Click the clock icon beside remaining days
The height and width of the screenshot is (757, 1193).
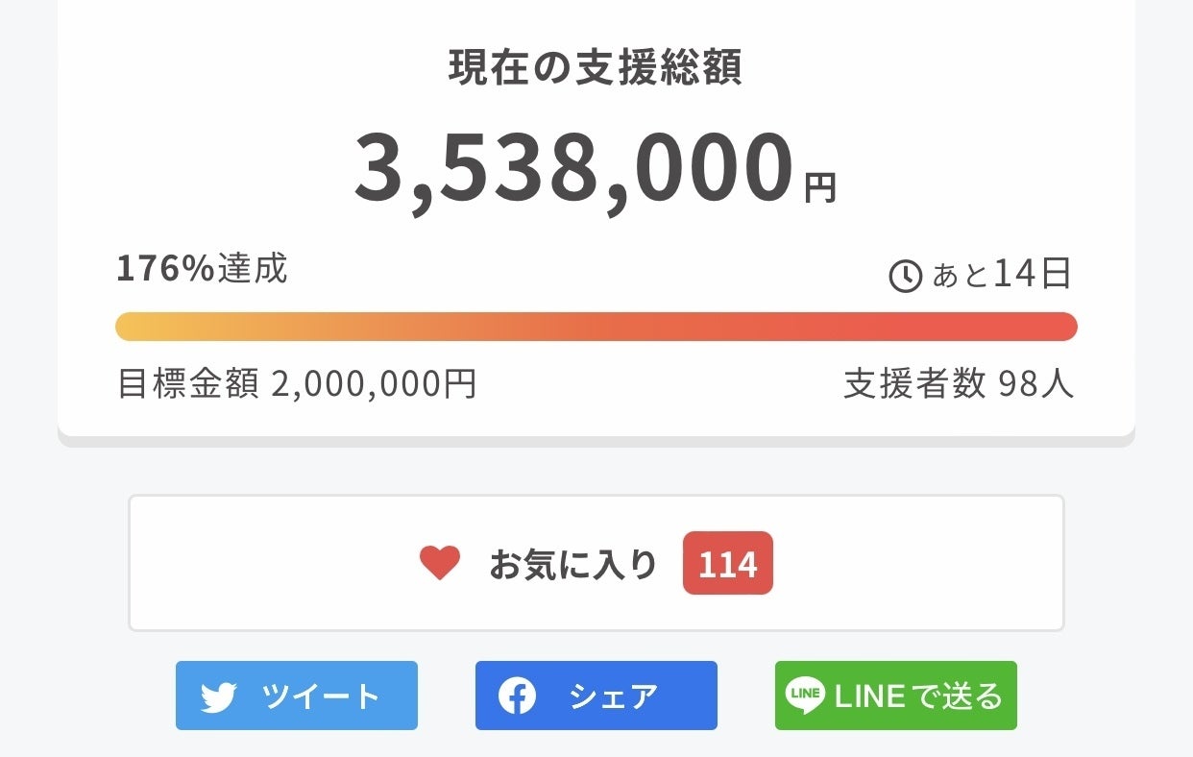point(905,277)
